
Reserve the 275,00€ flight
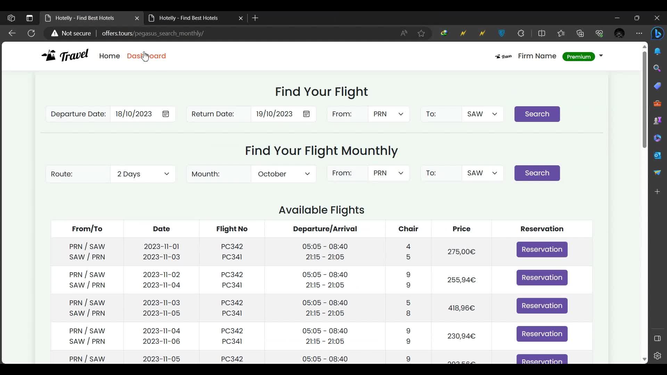tap(542, 250)
